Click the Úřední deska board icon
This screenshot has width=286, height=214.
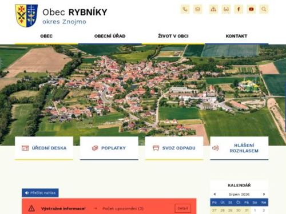[25, 148]
